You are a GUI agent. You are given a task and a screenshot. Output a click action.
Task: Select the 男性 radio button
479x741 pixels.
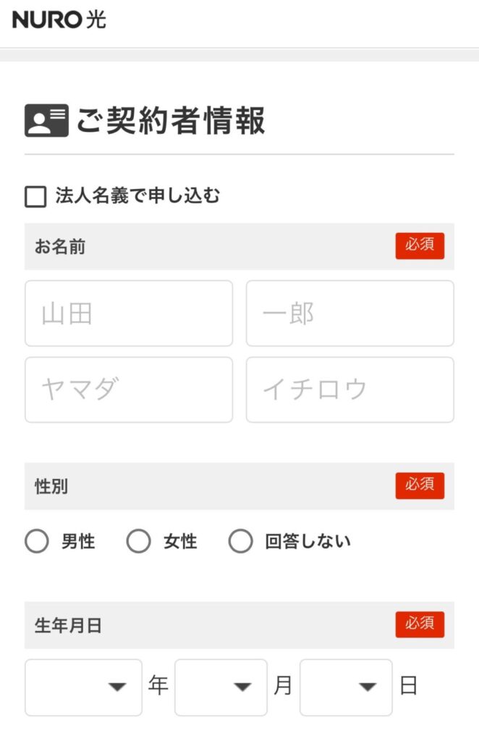[x=37, y=541]
